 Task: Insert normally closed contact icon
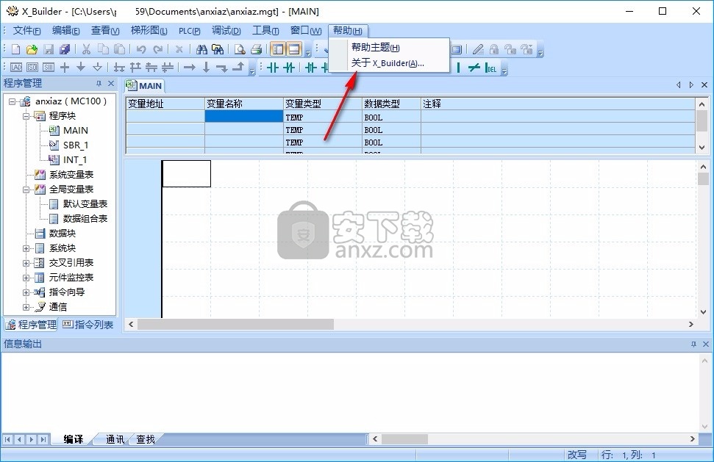tap(289, 68)
